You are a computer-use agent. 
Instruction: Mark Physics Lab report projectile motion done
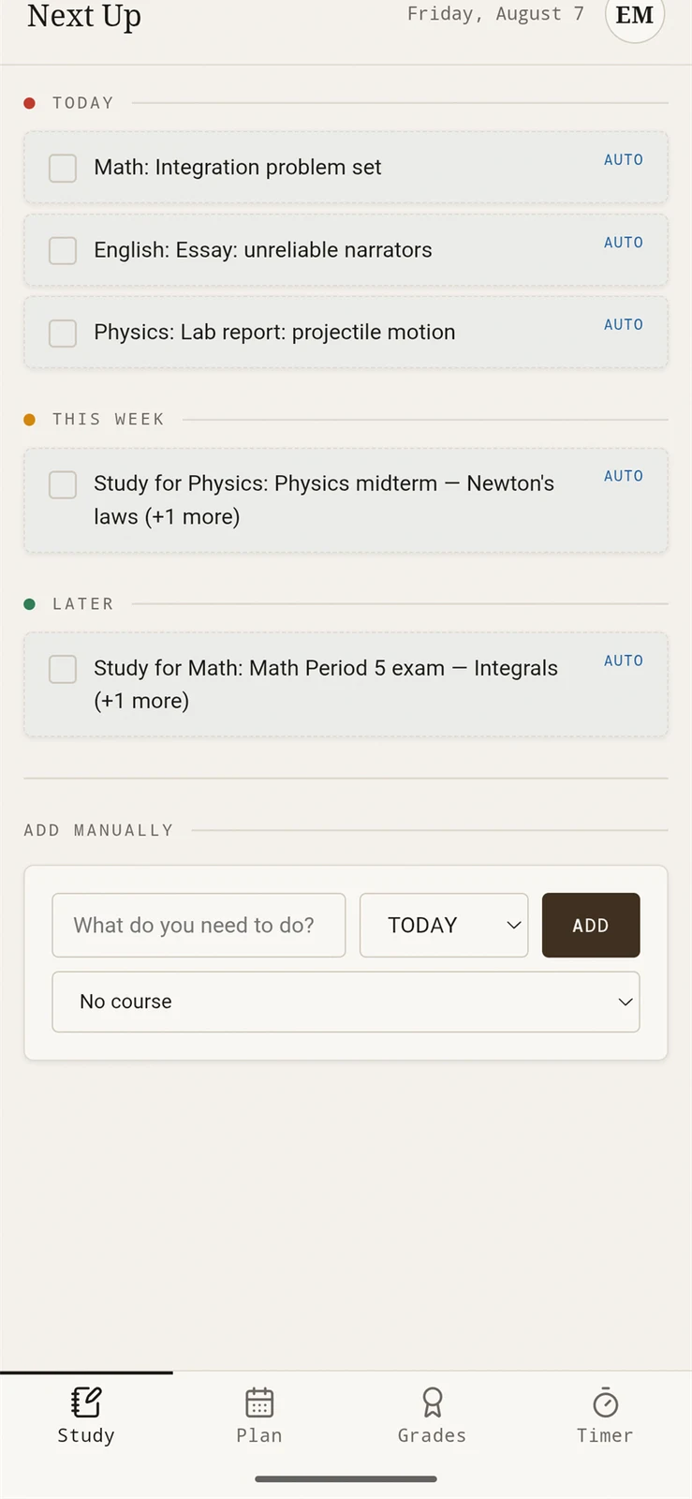click(63, 333)
